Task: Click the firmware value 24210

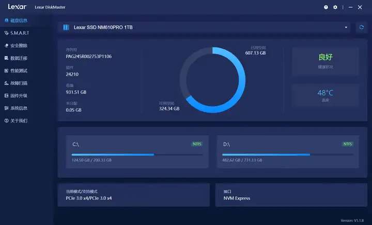Action: tap(72, 74)
